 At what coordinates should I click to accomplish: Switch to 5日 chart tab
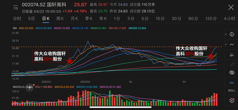[31, 18]
